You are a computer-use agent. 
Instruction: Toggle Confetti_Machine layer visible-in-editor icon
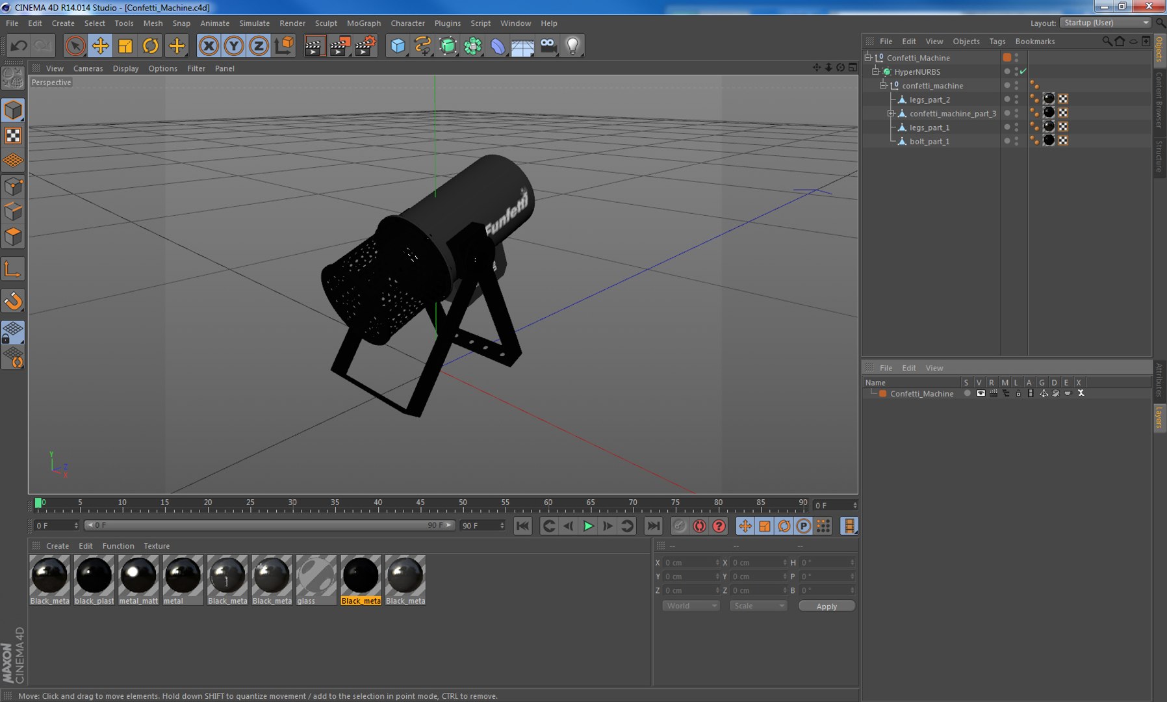981,393
